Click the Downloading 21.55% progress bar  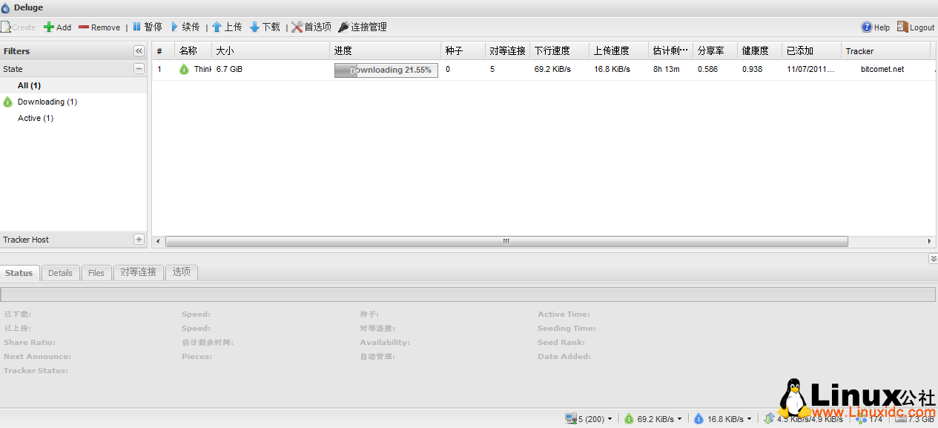386,69
